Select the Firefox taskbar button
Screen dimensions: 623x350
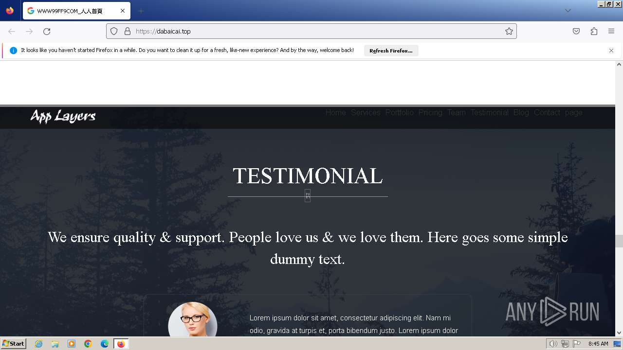click(121, 344)
